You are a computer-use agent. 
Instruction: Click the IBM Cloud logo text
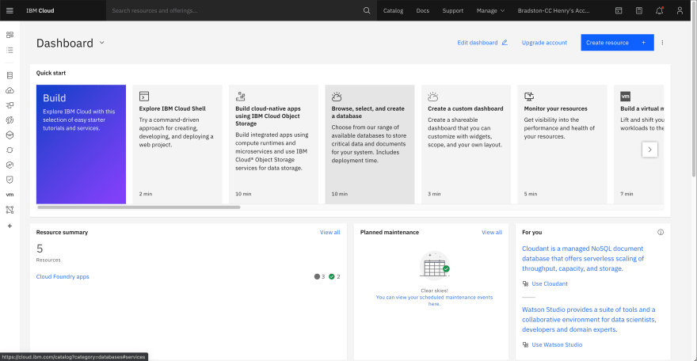(x=40, y=10)
